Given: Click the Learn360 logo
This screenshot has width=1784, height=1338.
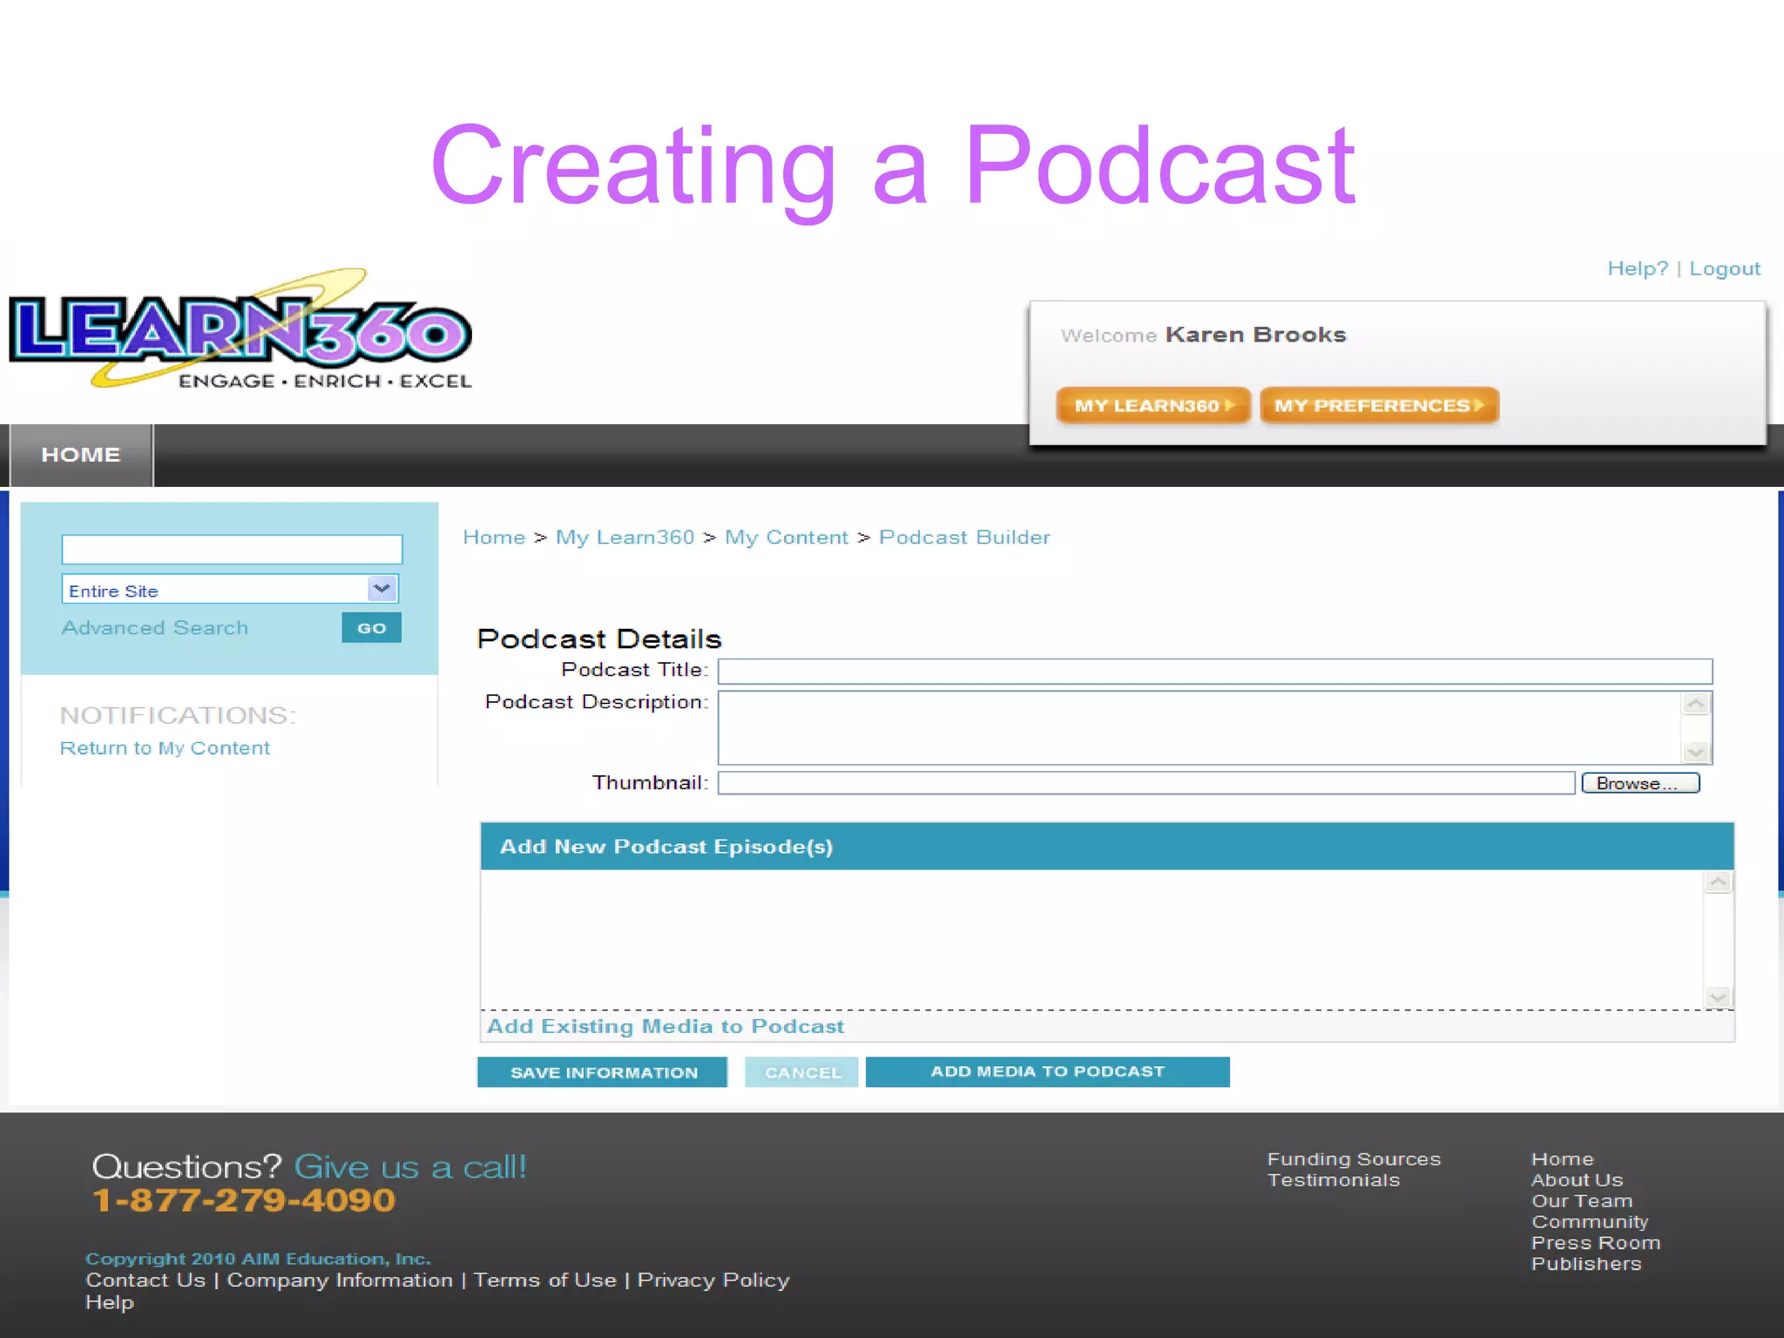Looking at the screenshot, I should (x=240, y=330).
